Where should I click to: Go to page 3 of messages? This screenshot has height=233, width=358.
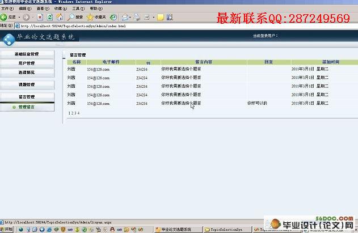[x=75, y=113]
